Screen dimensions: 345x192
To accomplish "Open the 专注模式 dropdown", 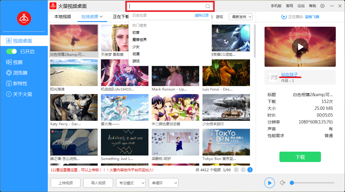I will pyautogui.click(x=131, y=183).
